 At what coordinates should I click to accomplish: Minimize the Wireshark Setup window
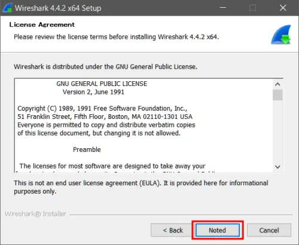tap(222, 8)
